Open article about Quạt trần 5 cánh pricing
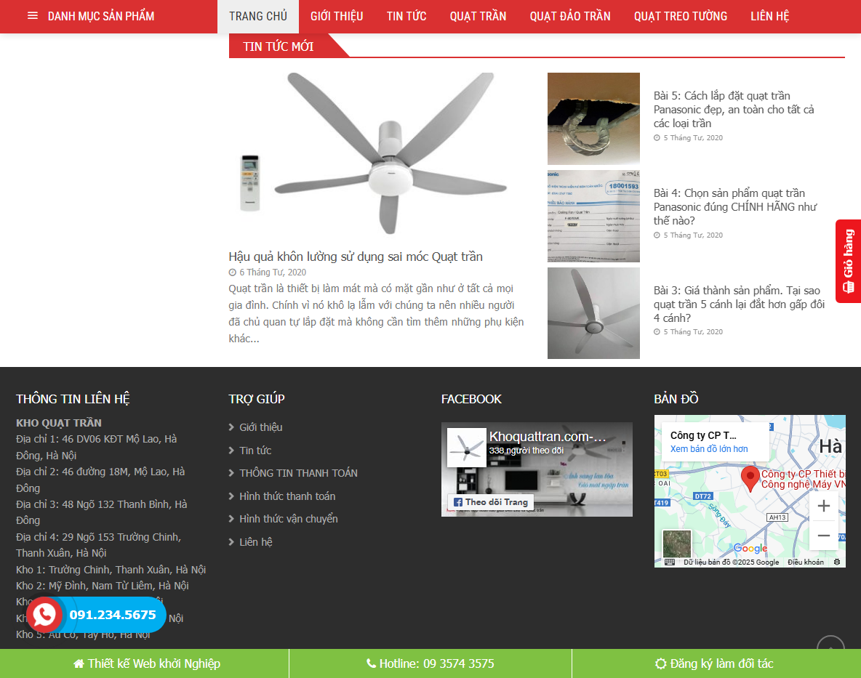 point(738,304)
